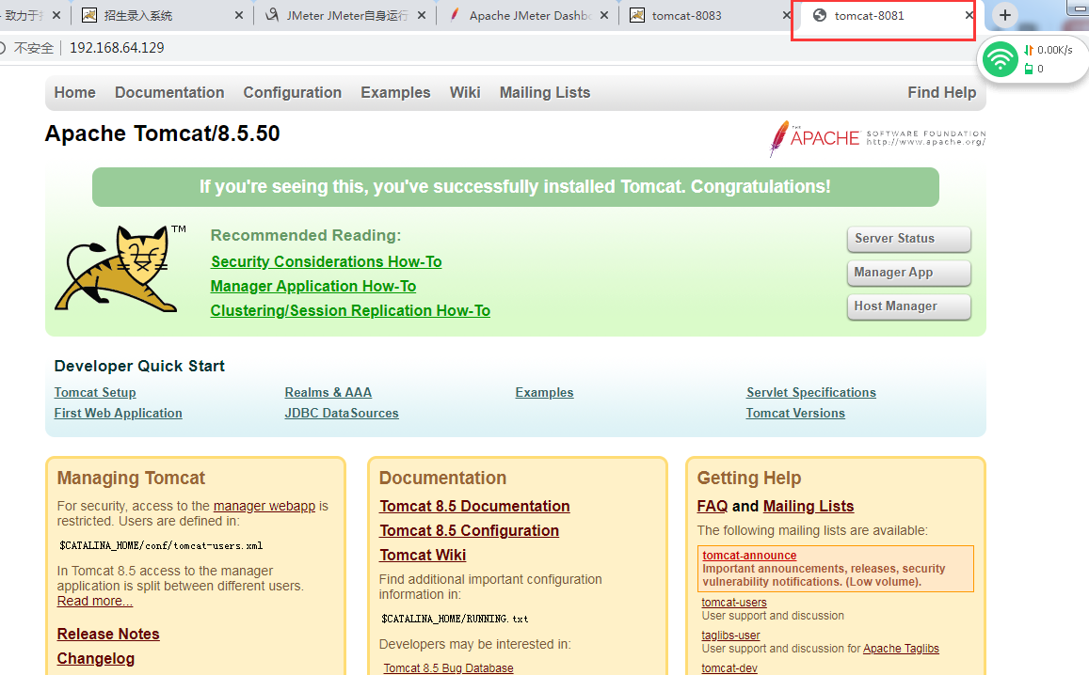The height and width of the screenshot is (675, 1089).
Task: Open Tomcat 8.5 Bug Database link
Action: [x=449, y=668]
